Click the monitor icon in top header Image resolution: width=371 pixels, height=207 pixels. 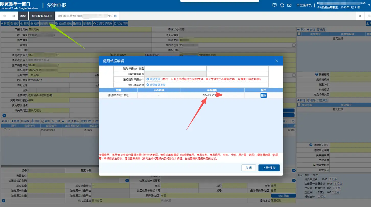click(275, 5)
